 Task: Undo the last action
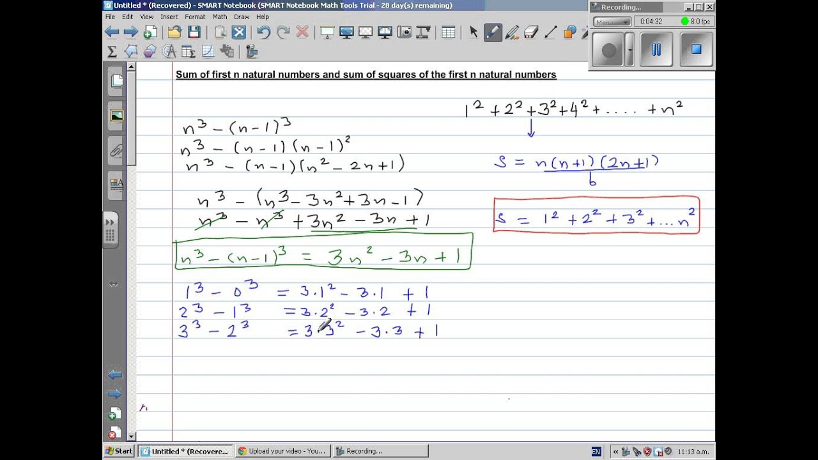click(264, 32)
